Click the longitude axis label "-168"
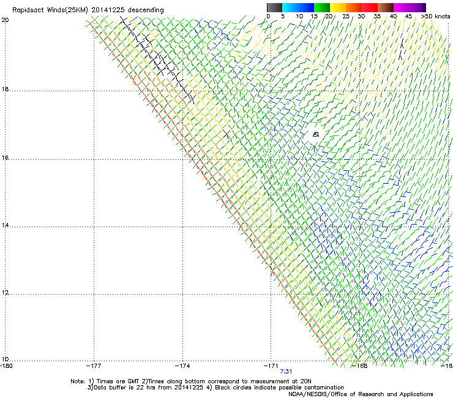This screenshot has width=453, height=398. [x=360, y=366]
